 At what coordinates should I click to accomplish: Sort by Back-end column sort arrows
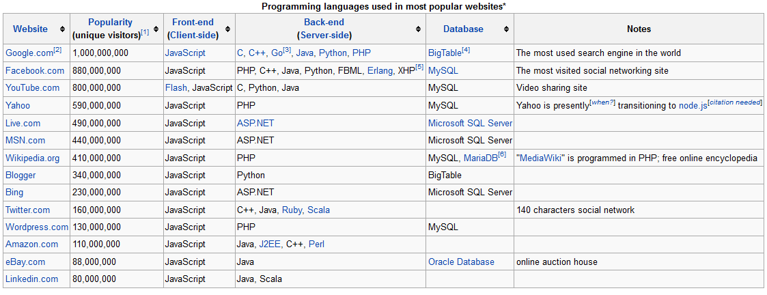pos(418,29)
